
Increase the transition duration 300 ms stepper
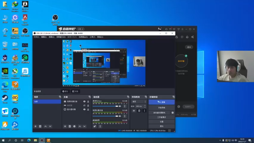145,106
